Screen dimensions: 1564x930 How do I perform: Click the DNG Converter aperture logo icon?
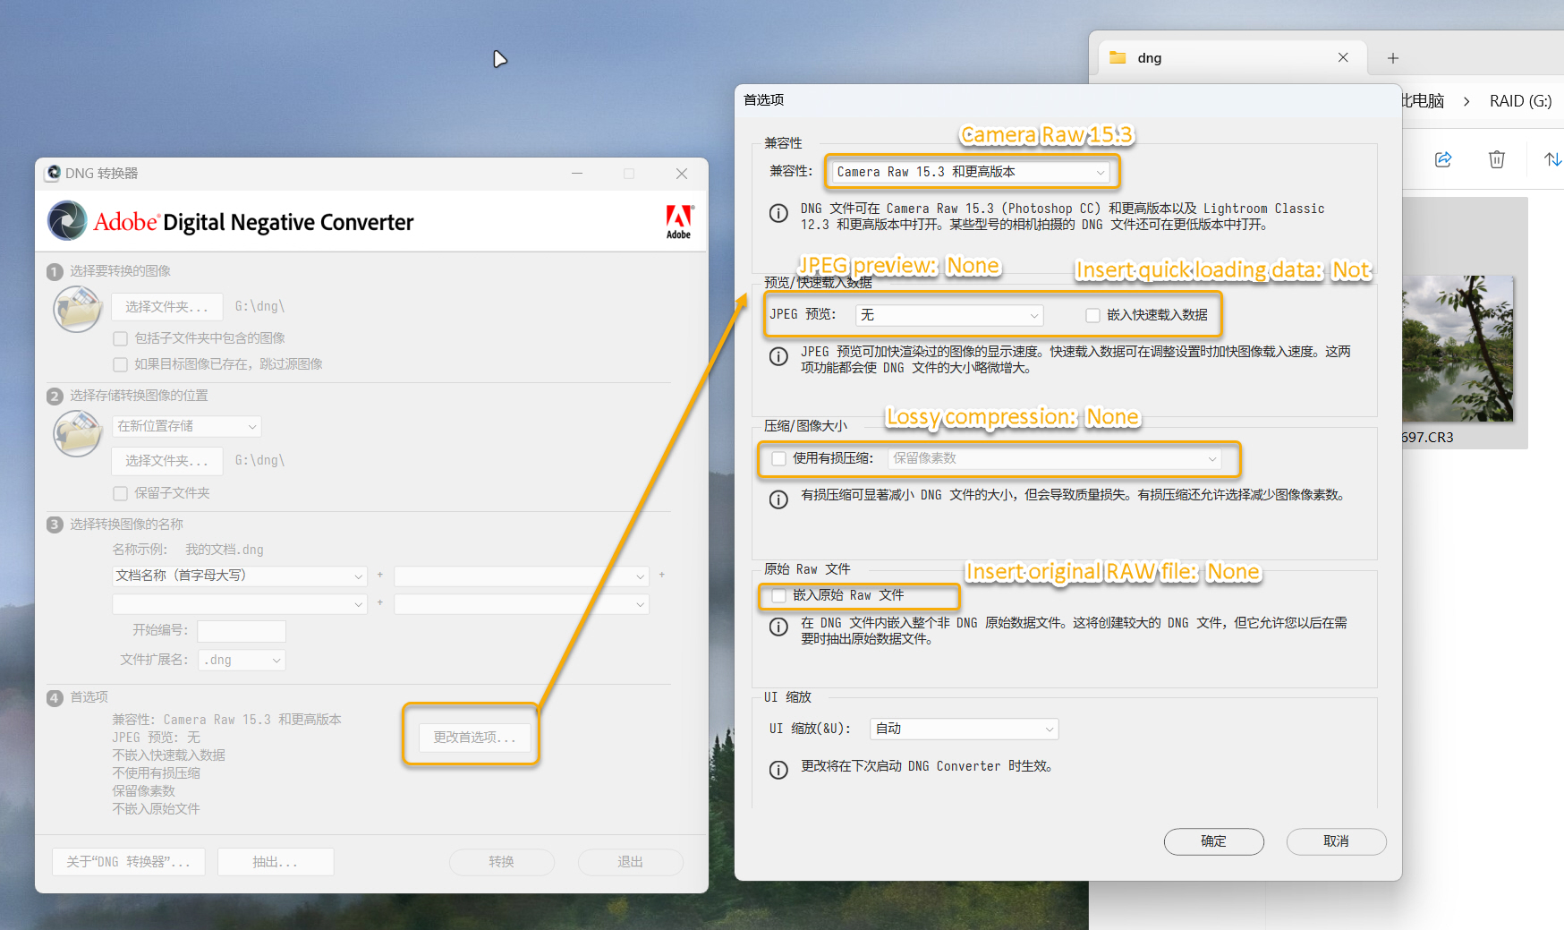coord(67,220)
